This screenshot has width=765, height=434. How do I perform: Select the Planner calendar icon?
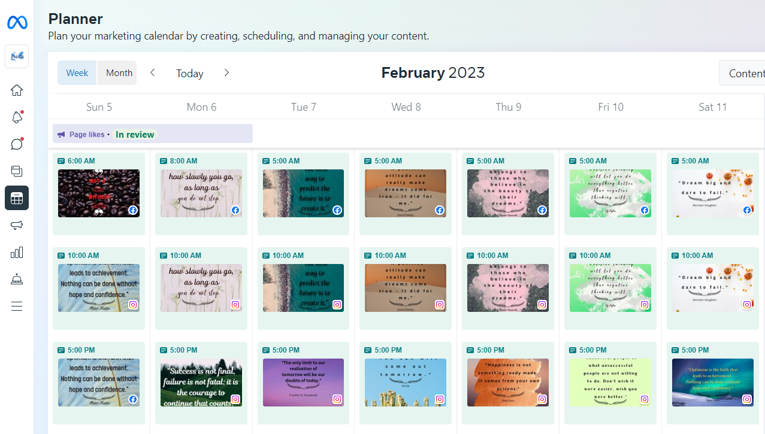tap(17, 198)
